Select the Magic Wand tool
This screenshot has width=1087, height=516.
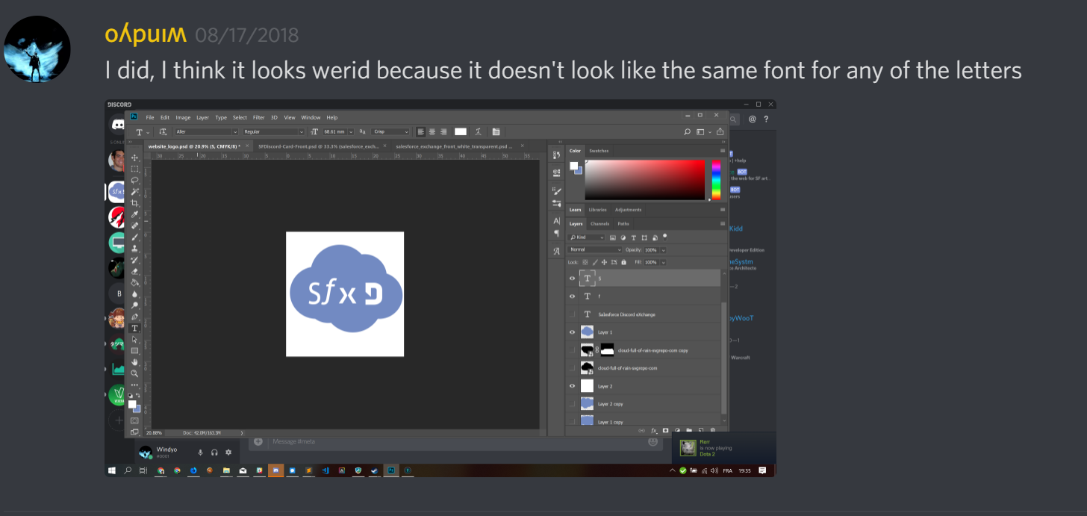tap(135, 192)
